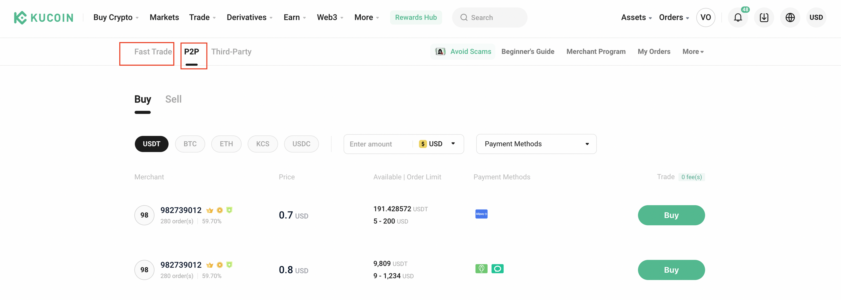The height and width of the screenshot is (300, 841).
Task: Click the 0.8 USD price
Action: pyautogui.click(x=293, y=270)
